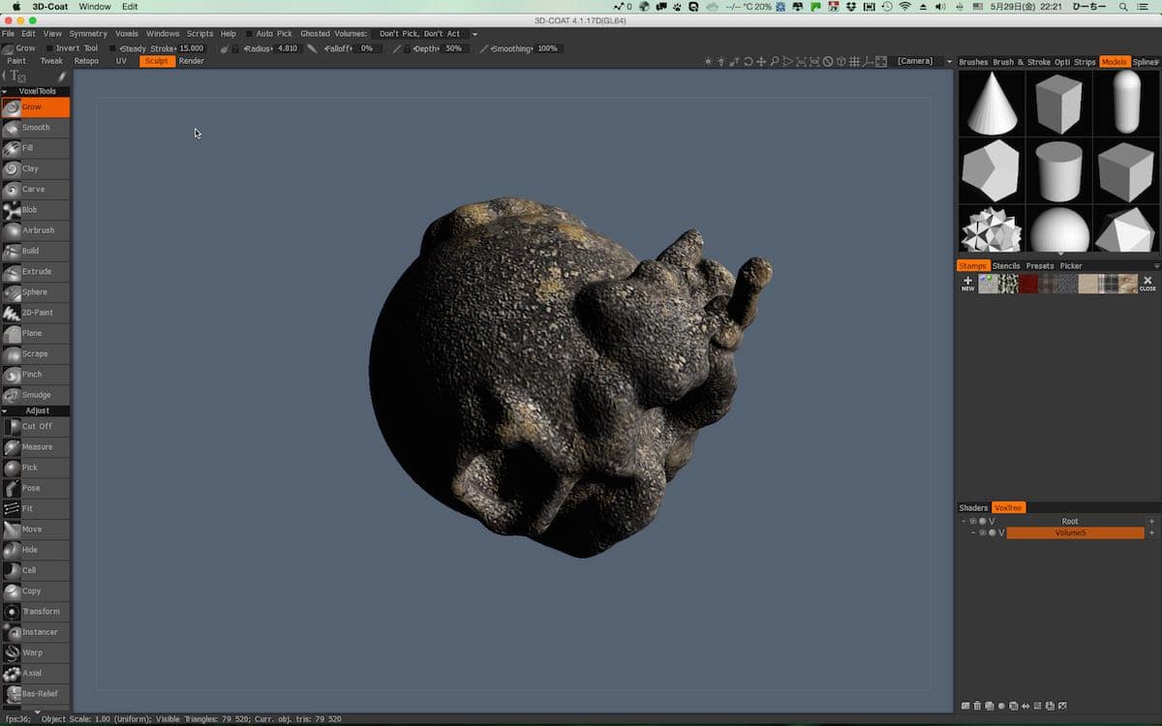The image size is (1162, 726).
Task: Click the Transform tool
Action: (x=41, y=612)
